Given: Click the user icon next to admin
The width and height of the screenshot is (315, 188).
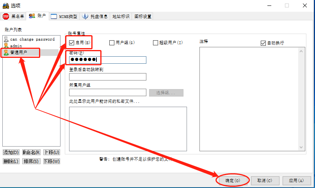Looking at the screenshot, I should coord(6,46).
